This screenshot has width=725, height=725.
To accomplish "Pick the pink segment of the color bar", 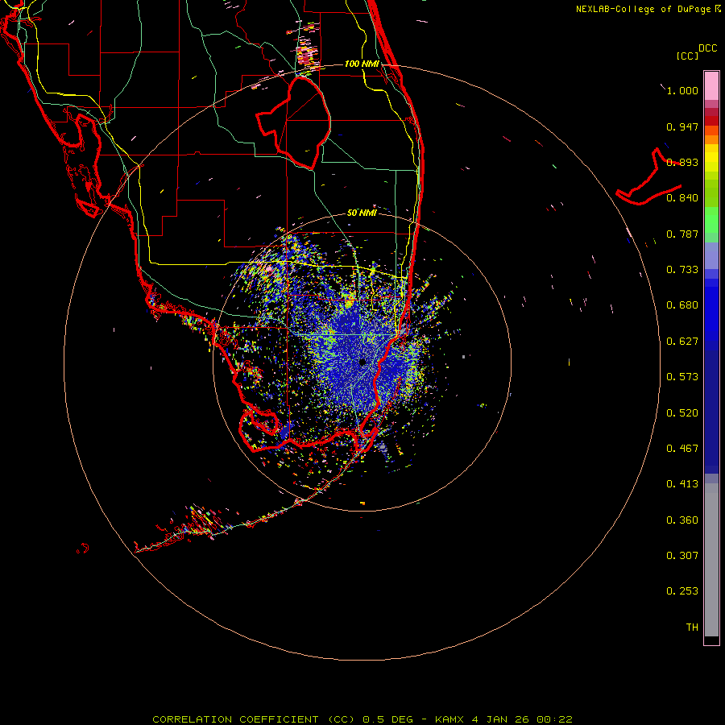I will pos(711,86).
